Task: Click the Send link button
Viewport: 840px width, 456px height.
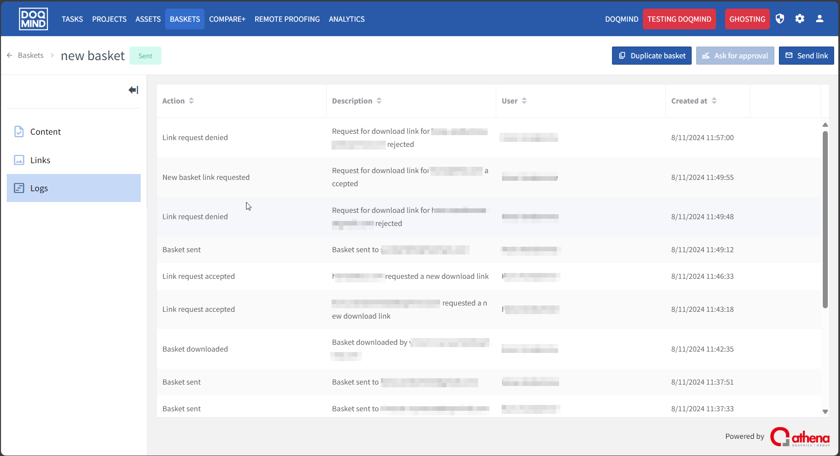Action: coord(806,56)
